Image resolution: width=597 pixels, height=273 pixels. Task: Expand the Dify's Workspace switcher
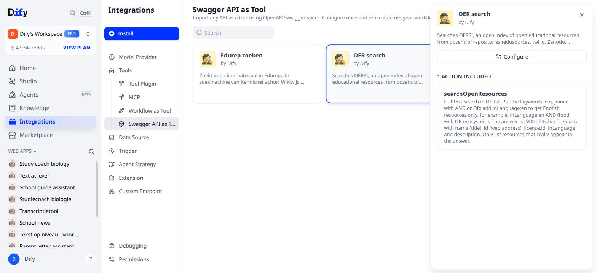(x=88, y=34)
